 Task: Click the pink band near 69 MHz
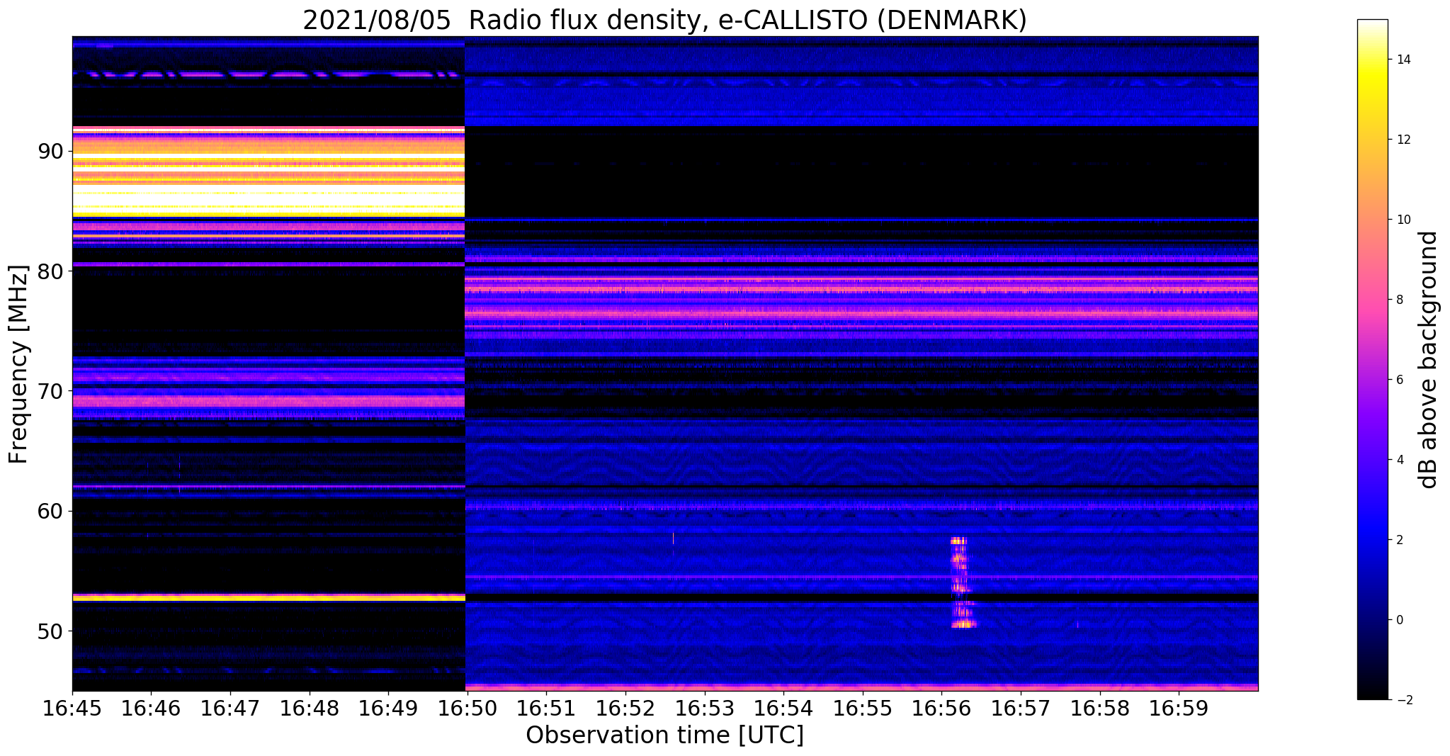[268, 402]
